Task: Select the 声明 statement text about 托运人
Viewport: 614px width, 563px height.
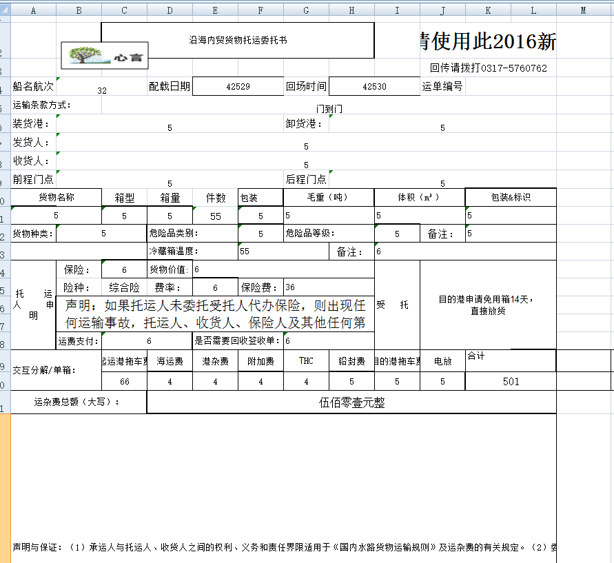Action: (215, 314)
